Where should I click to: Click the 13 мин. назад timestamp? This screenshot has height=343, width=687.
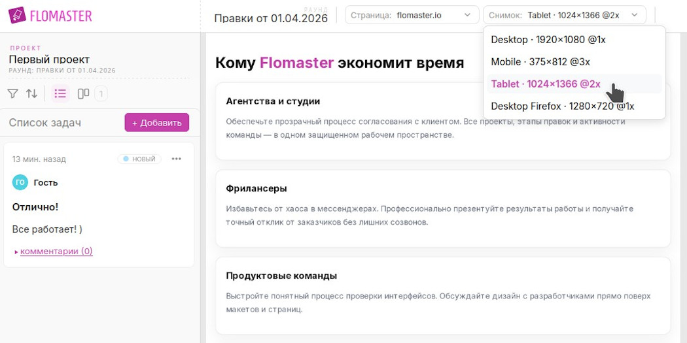pyautogui.click(x=39, y=159)
